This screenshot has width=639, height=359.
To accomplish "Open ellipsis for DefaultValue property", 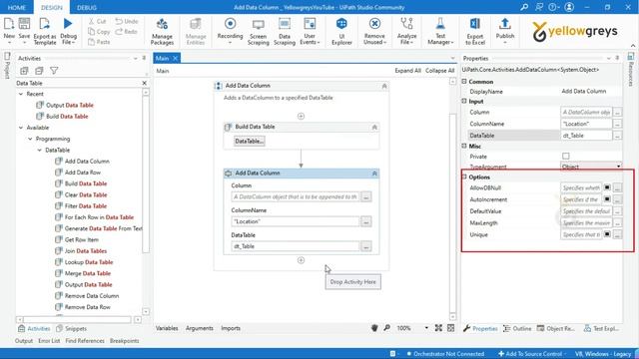I will click(x=617, y=211).
